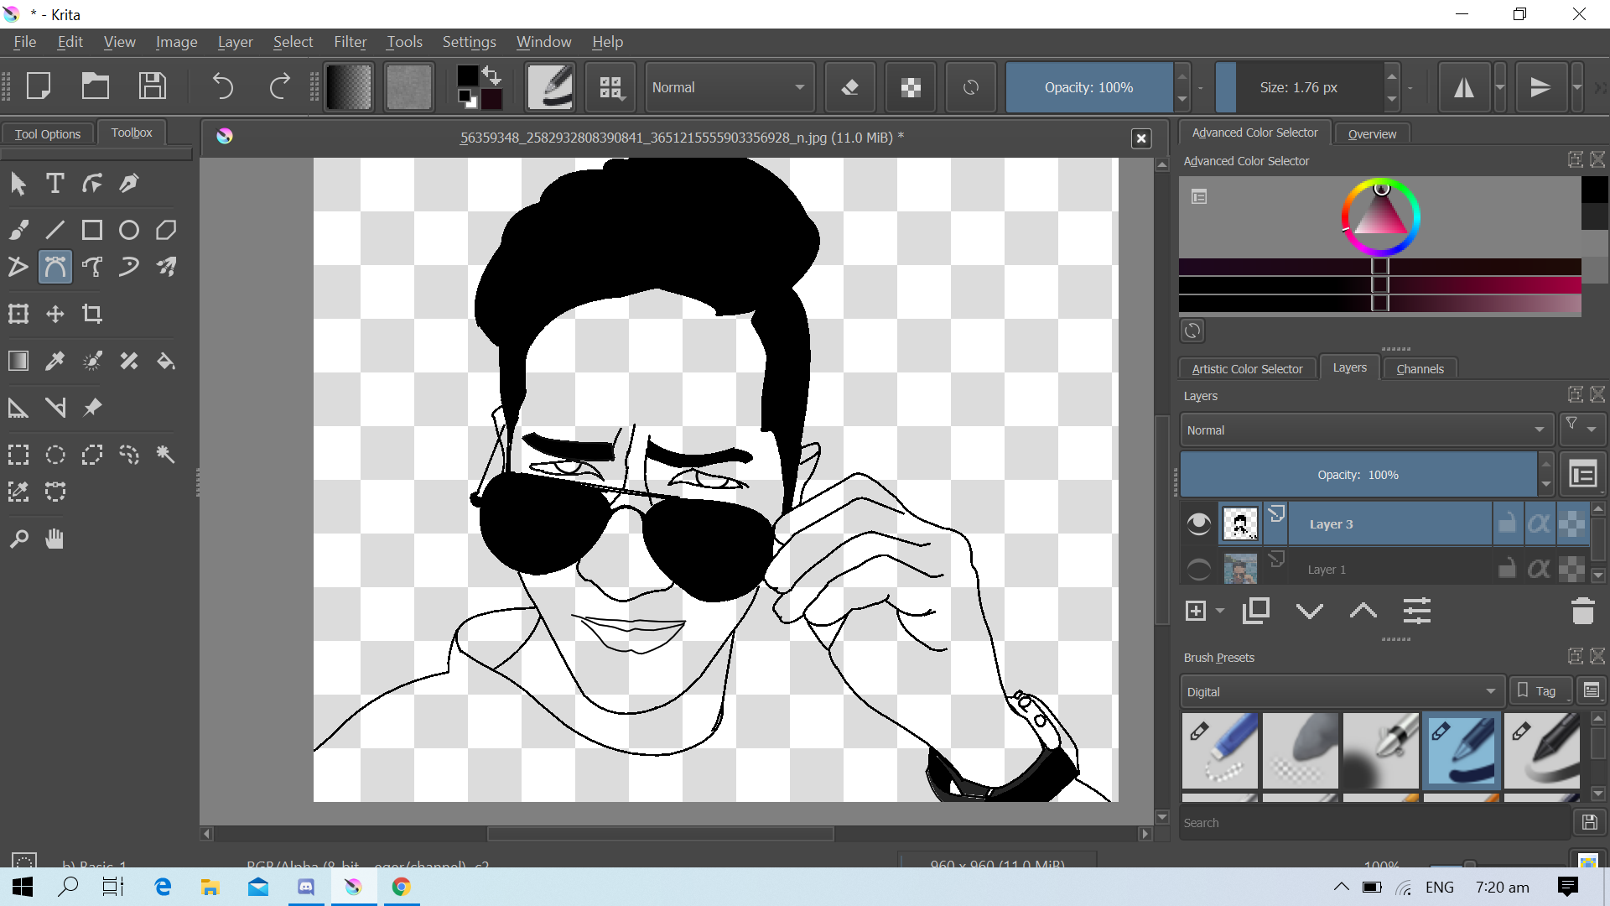The height and width of the screenshot is (906, 1610).
Task: Open layer properties icon
Action: point(1417,611)
